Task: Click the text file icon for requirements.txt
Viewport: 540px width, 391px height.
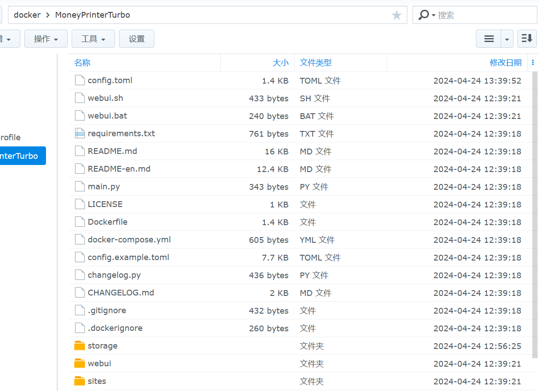Action: pyautogui.click(x=80, y=134)
